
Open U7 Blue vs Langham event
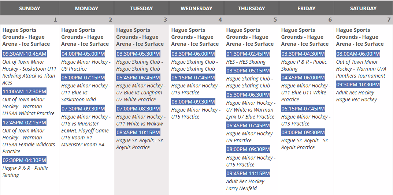pos(139,93)
